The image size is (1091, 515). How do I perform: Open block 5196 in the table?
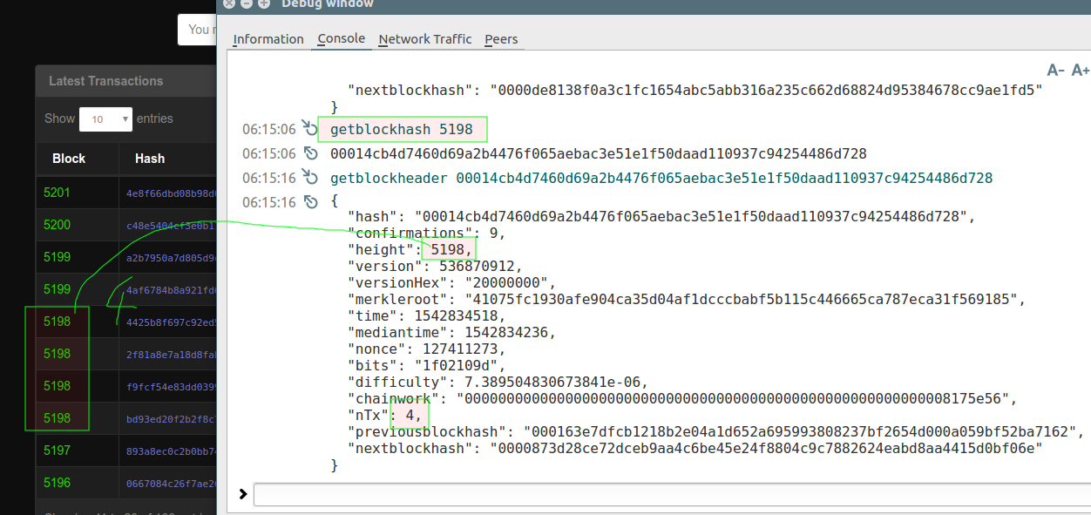tap(57, 483)
